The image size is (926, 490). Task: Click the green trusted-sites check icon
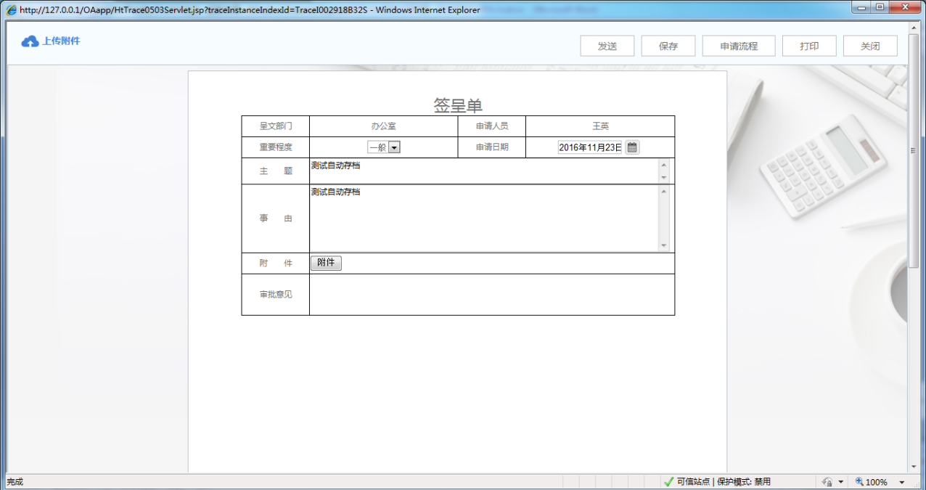point(668,481)
